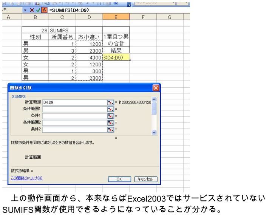Click the cell labeled SUMIFS
This screenshot has height=220, width=272.
[x=62, y=30]
